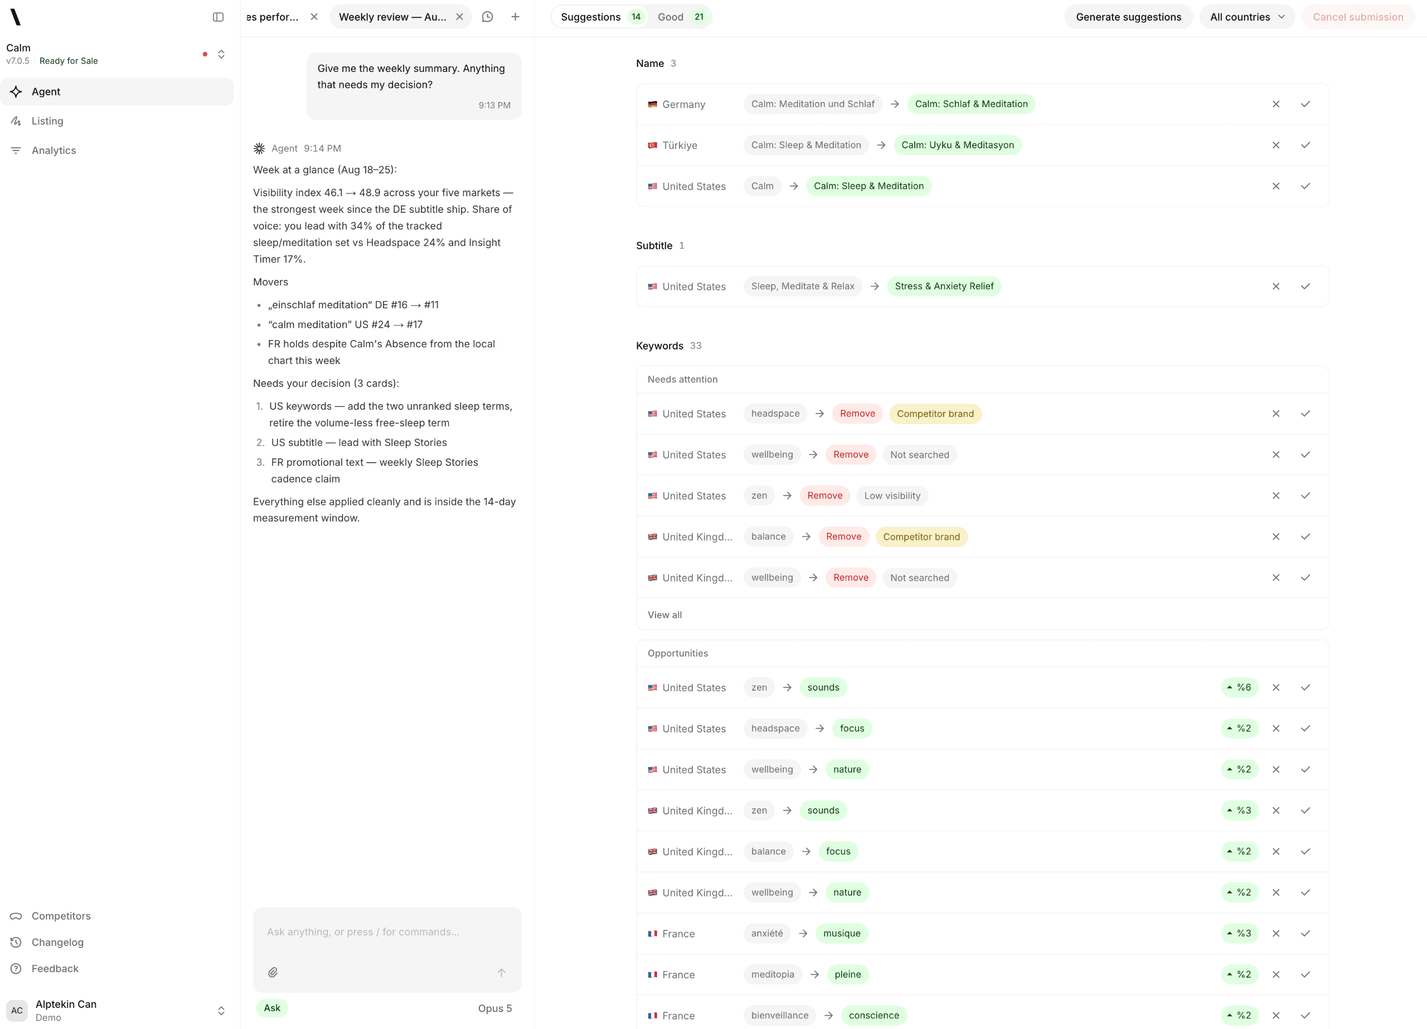This screenshot has width=1427, height=1029.
Task: Open Competitors in sidebar
Action: pyautogui.click(x=117, y=916)
